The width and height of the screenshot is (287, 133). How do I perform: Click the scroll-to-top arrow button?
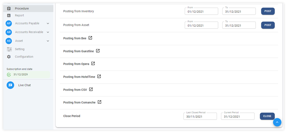(277, 122)
